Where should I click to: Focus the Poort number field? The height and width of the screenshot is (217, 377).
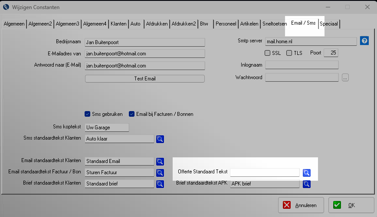(x=331, y=53)
